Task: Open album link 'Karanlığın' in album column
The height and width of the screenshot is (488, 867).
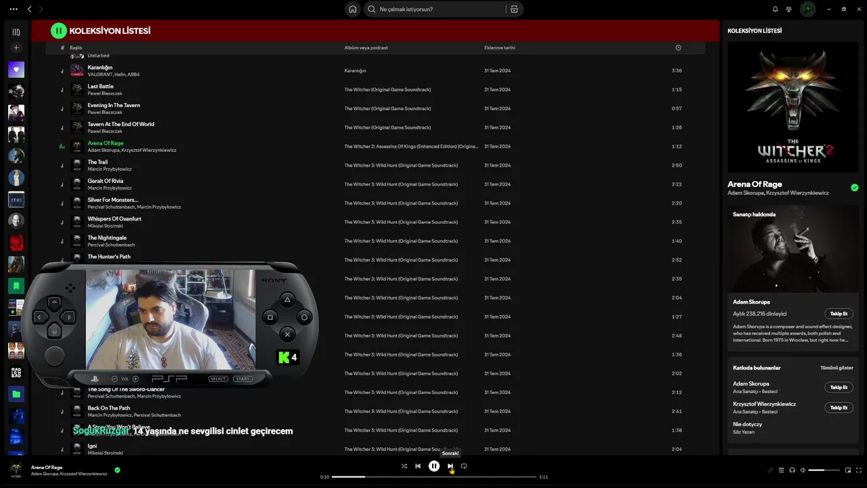Action: pyautogui.click(x=355, y=70)
